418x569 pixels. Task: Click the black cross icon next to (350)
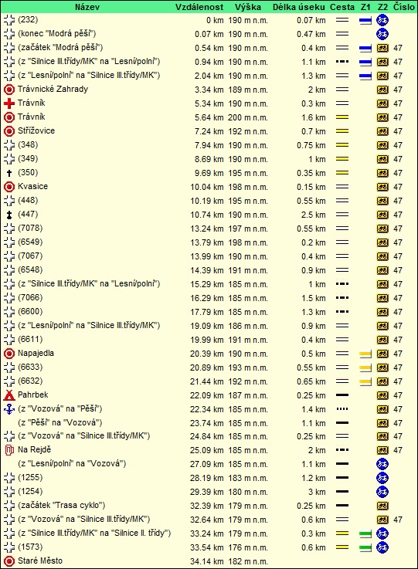click(x=9, y=173)
